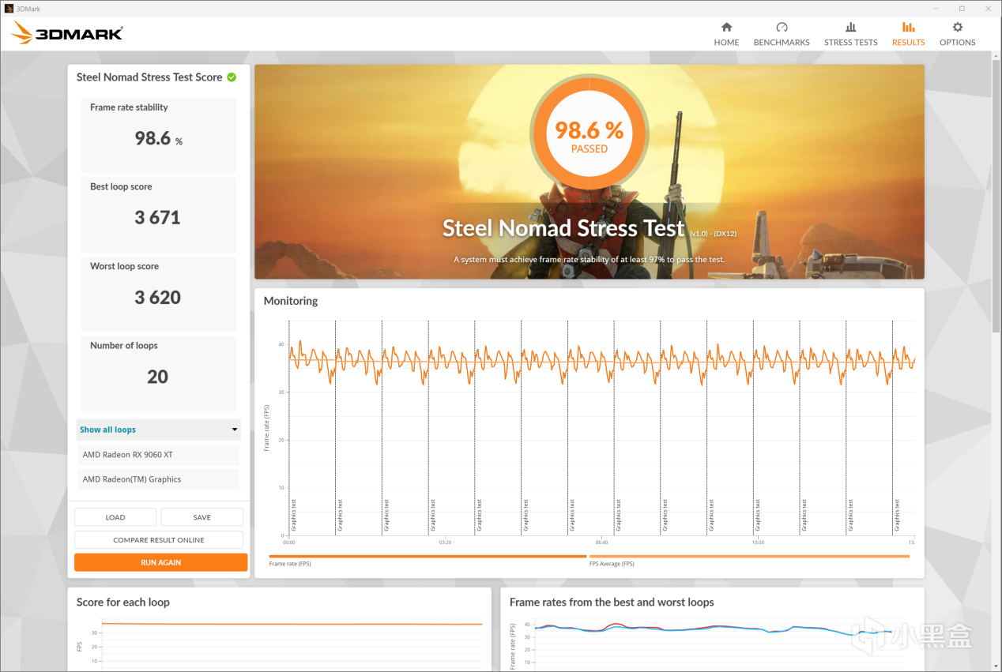The height and width of the screenshot is (672, 1002).
Task: Click the Score for each loop heading
Action: click(123, 602)
